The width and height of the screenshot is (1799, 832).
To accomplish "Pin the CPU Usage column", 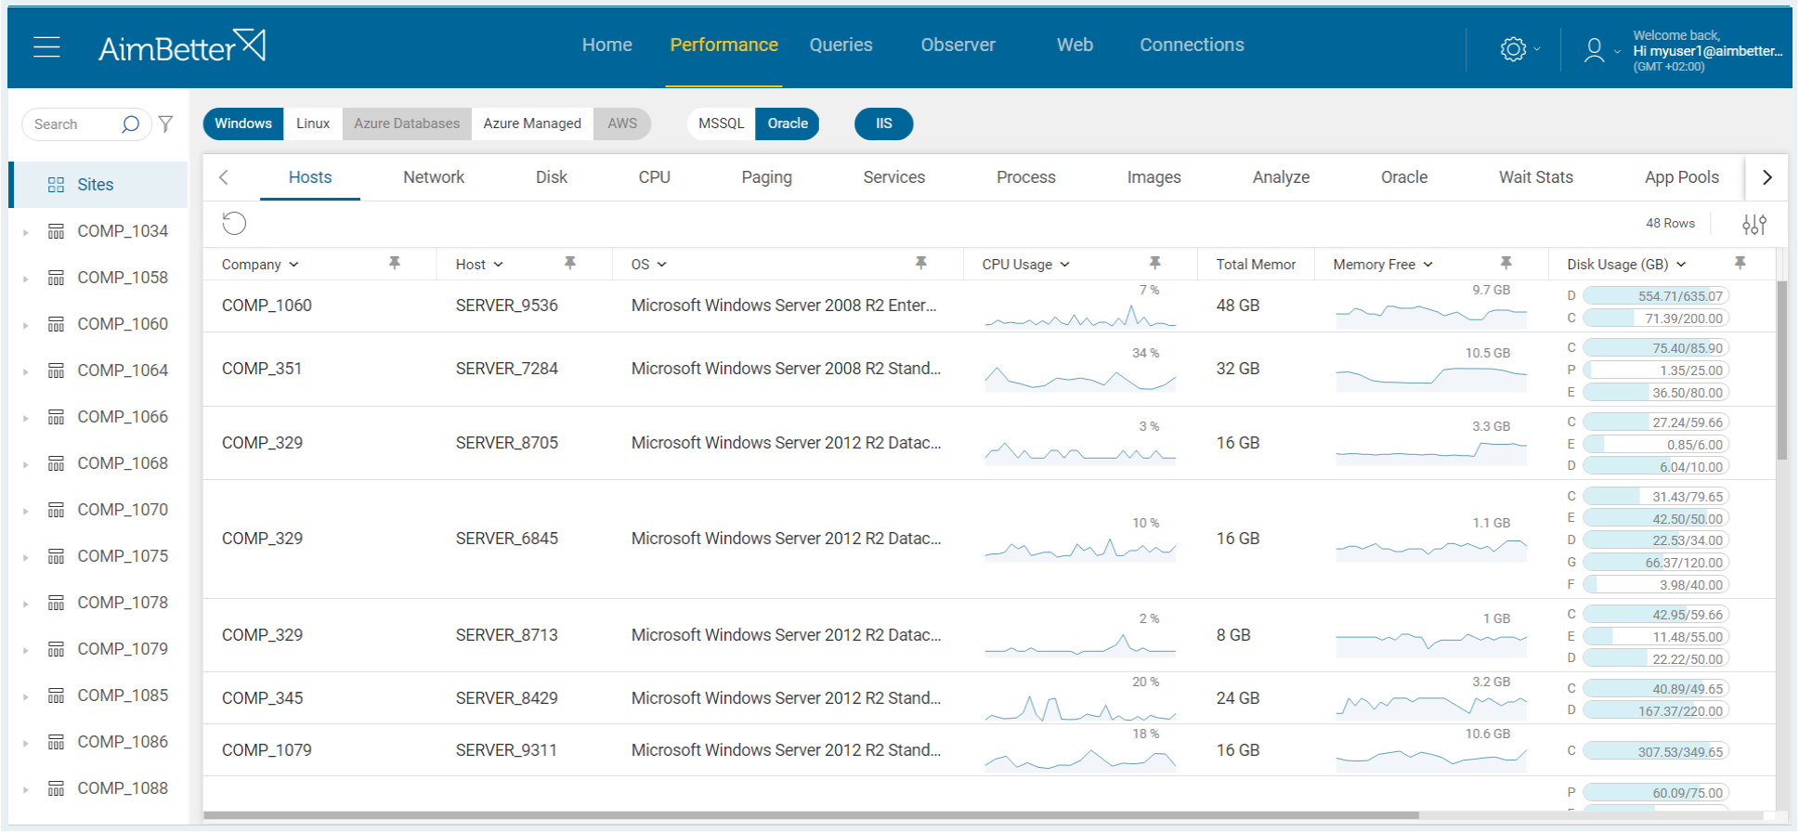I will 1154,264.
